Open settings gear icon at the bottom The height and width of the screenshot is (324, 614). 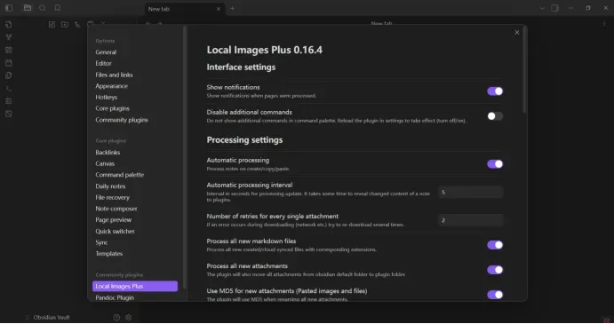point(129,318)
